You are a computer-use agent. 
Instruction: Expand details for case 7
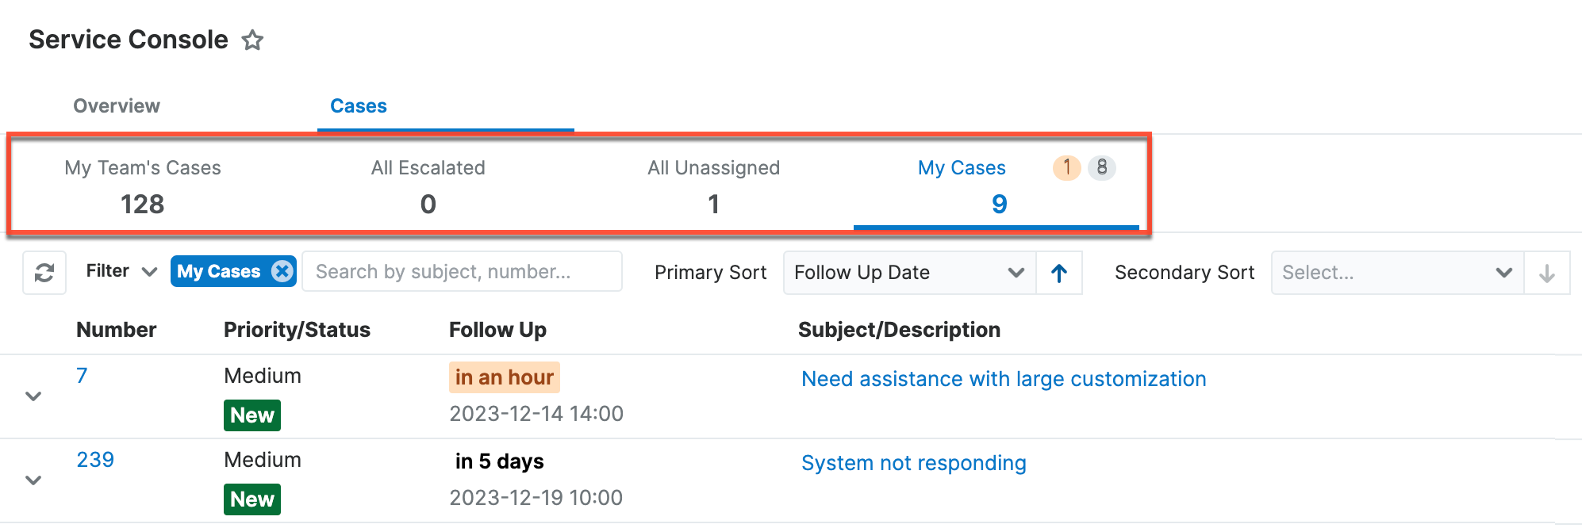33,396
